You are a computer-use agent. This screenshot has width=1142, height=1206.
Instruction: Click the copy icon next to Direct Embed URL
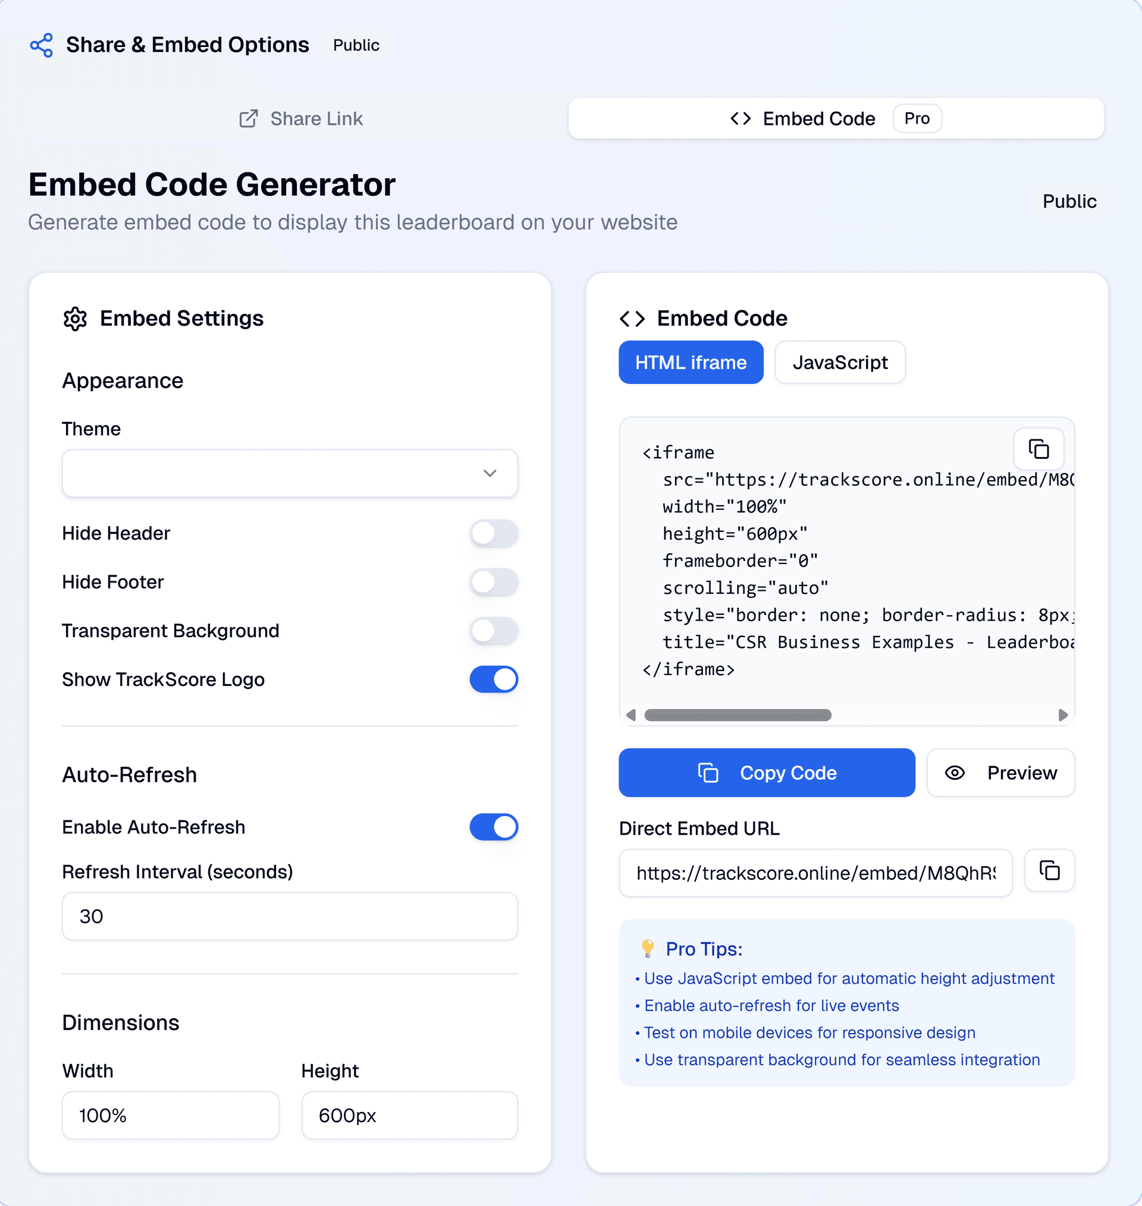(x=1049, y=871)
